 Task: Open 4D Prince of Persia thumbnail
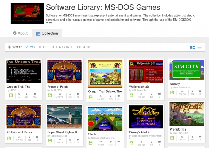coord(24,117)
